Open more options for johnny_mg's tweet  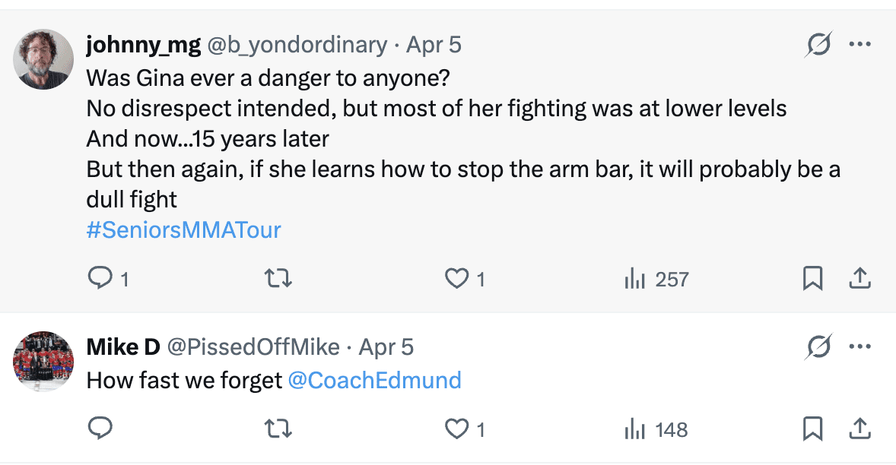coord(859,45)
